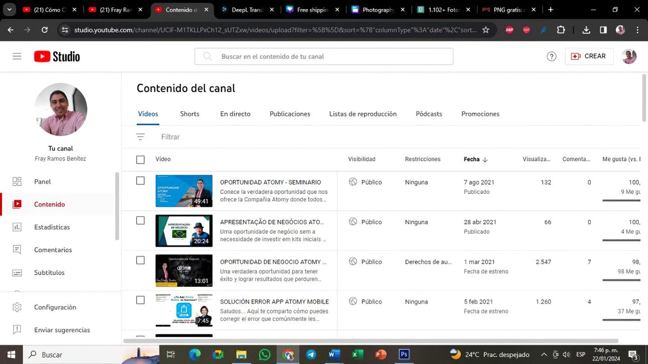The width and height of the screenshot is (648, 364).
Task: Toggle the browser side panel icon
Action: (x=603, y=30)
